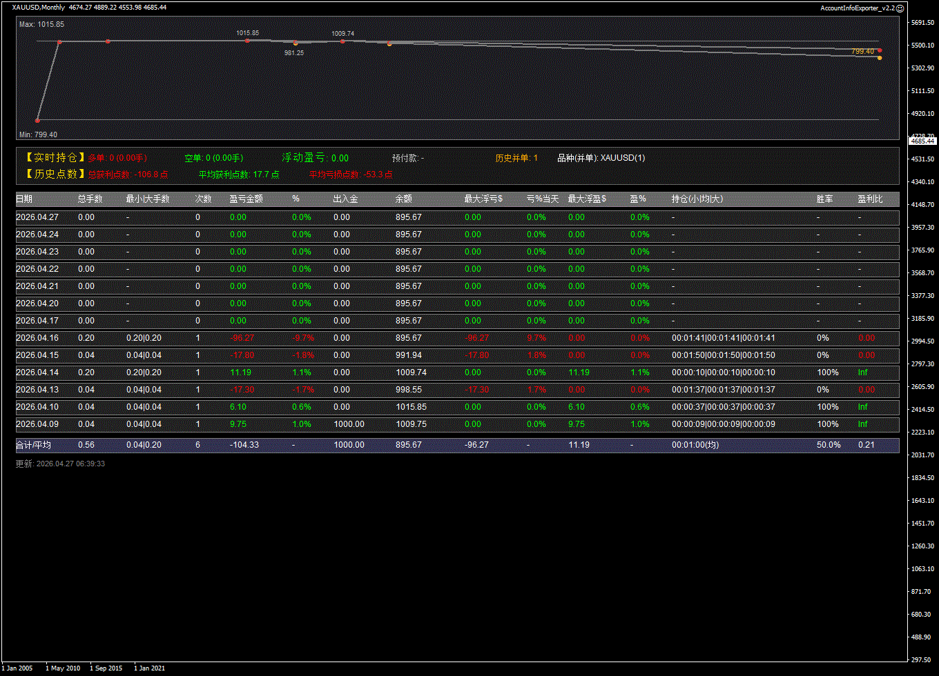Screen dimensions: 939x676
Task: Click the 盈亏金额 column header
Action: (x=246, y=199)
